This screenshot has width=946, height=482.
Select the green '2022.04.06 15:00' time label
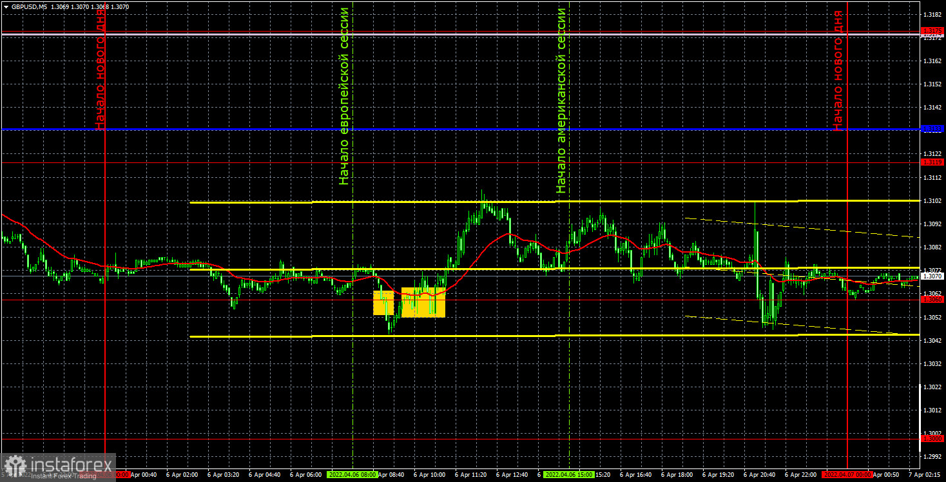pos(568,474)
